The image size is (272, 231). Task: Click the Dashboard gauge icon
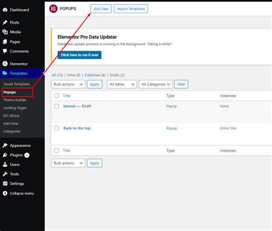point(5,10)
